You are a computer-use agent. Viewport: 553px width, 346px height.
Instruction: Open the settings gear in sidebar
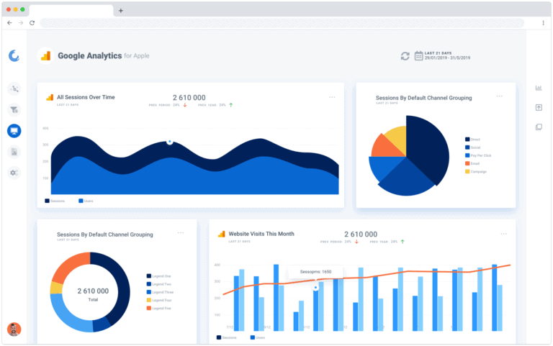tap(14, 173)
